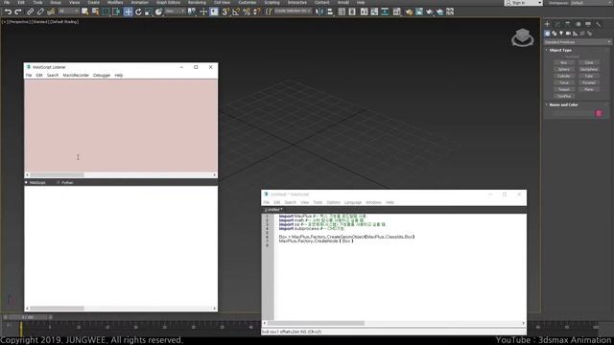Collapse the Object Type rollout
Viewport: 614px width, 345px height.
point(560,50)
